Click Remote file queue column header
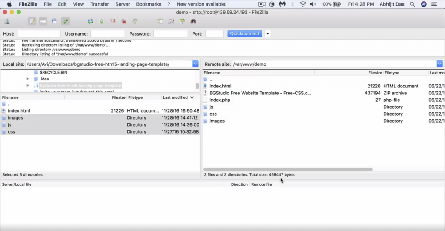The image size is (445, 231). [x=261, y=184]
